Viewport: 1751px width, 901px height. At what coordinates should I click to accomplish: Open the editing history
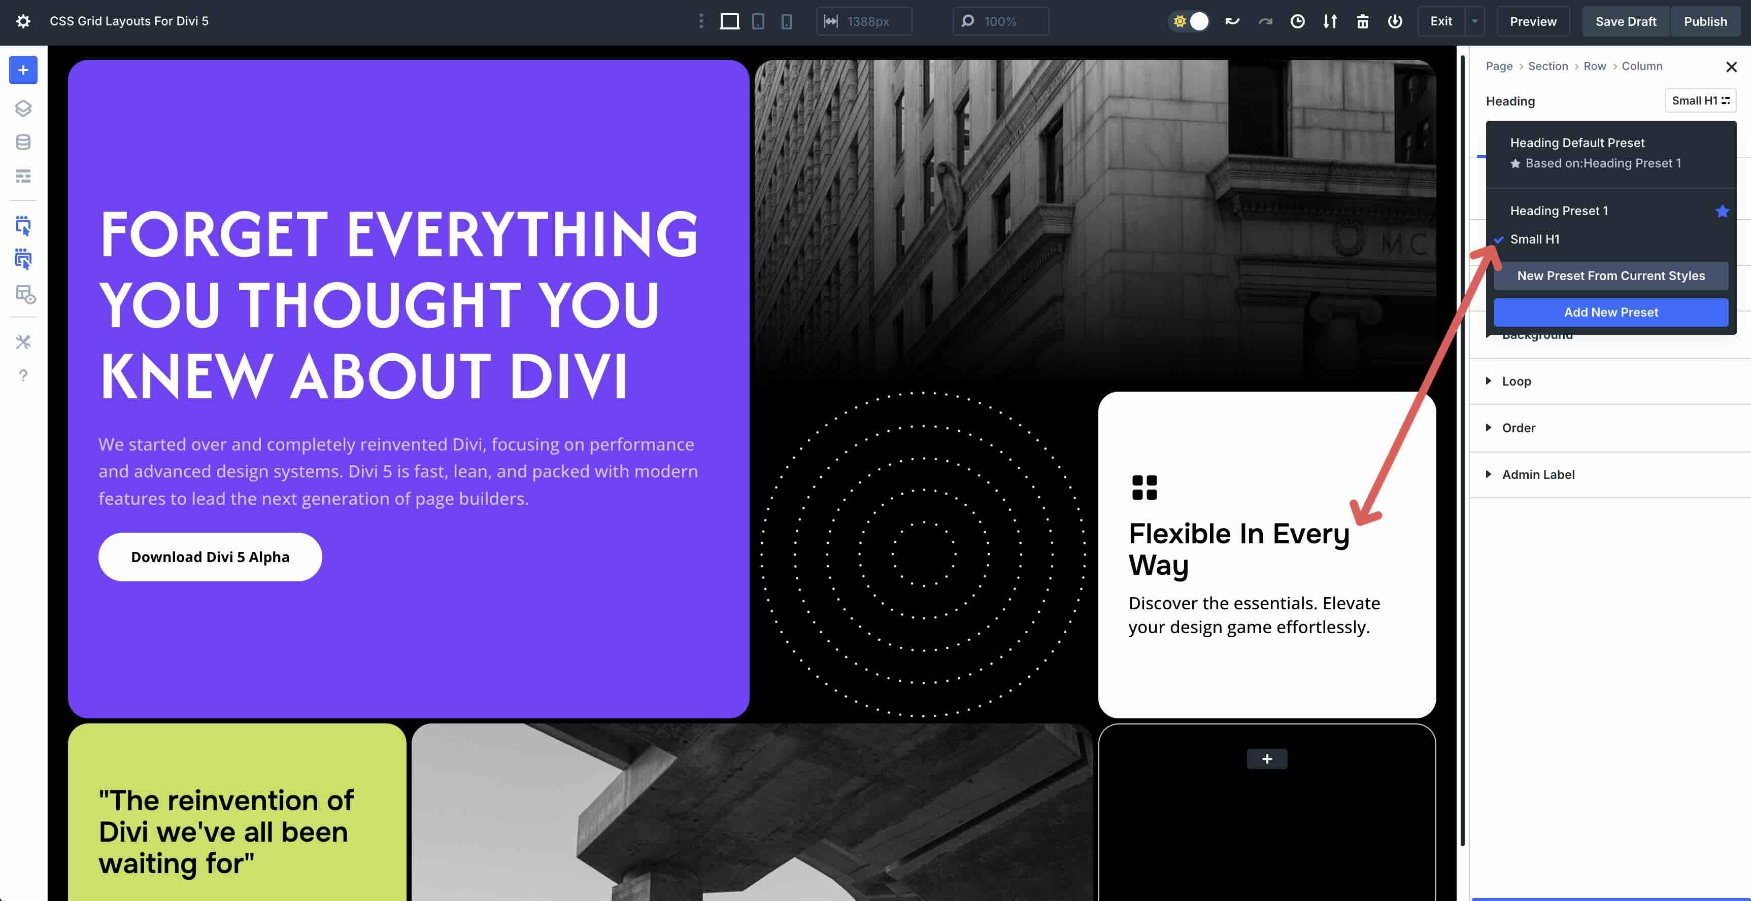coord(1297,21)
